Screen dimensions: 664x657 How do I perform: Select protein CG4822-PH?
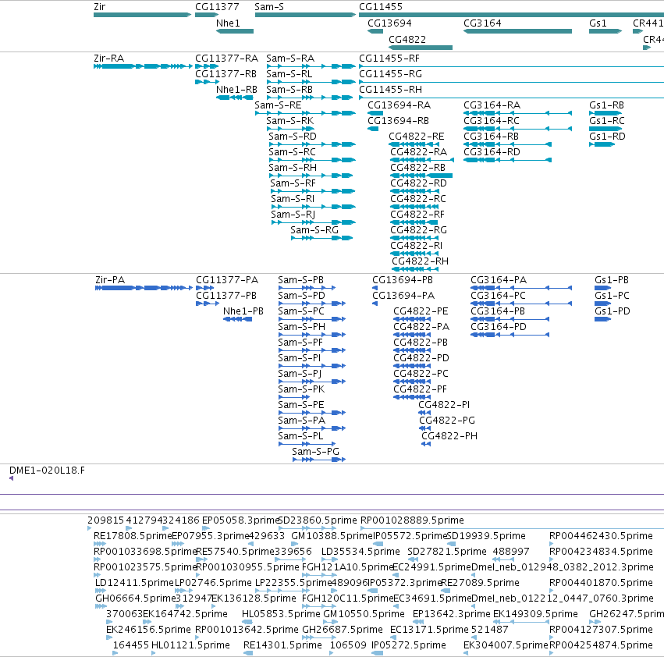click(426, 444)
